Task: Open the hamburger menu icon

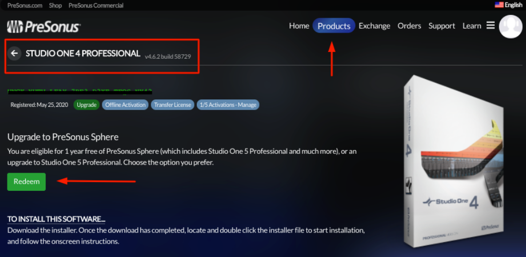Action: [x=491, y=26]
